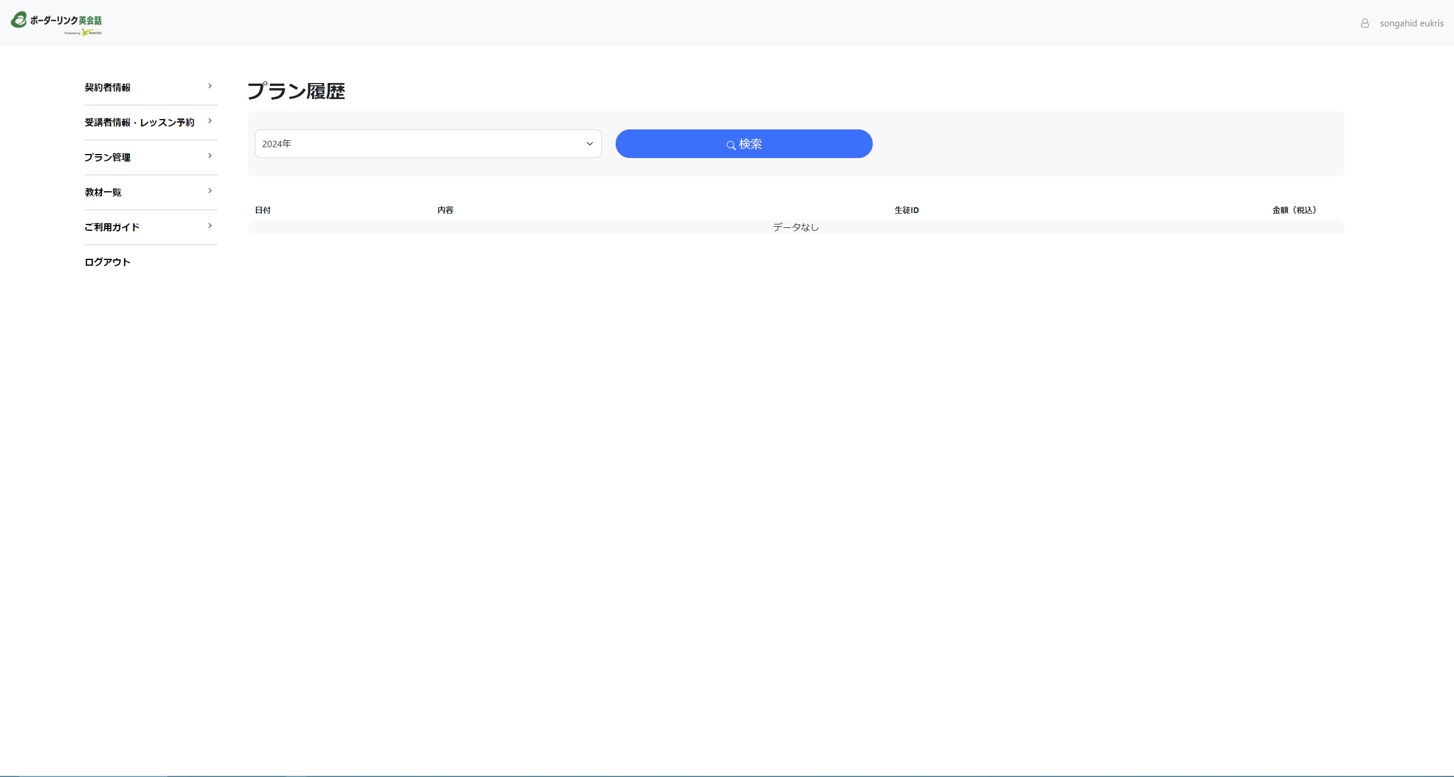This screenshot has width=1454, height=777.
Task: Expand the 教材一覧 chevron arrow
Action: click(x=210, y=191)
